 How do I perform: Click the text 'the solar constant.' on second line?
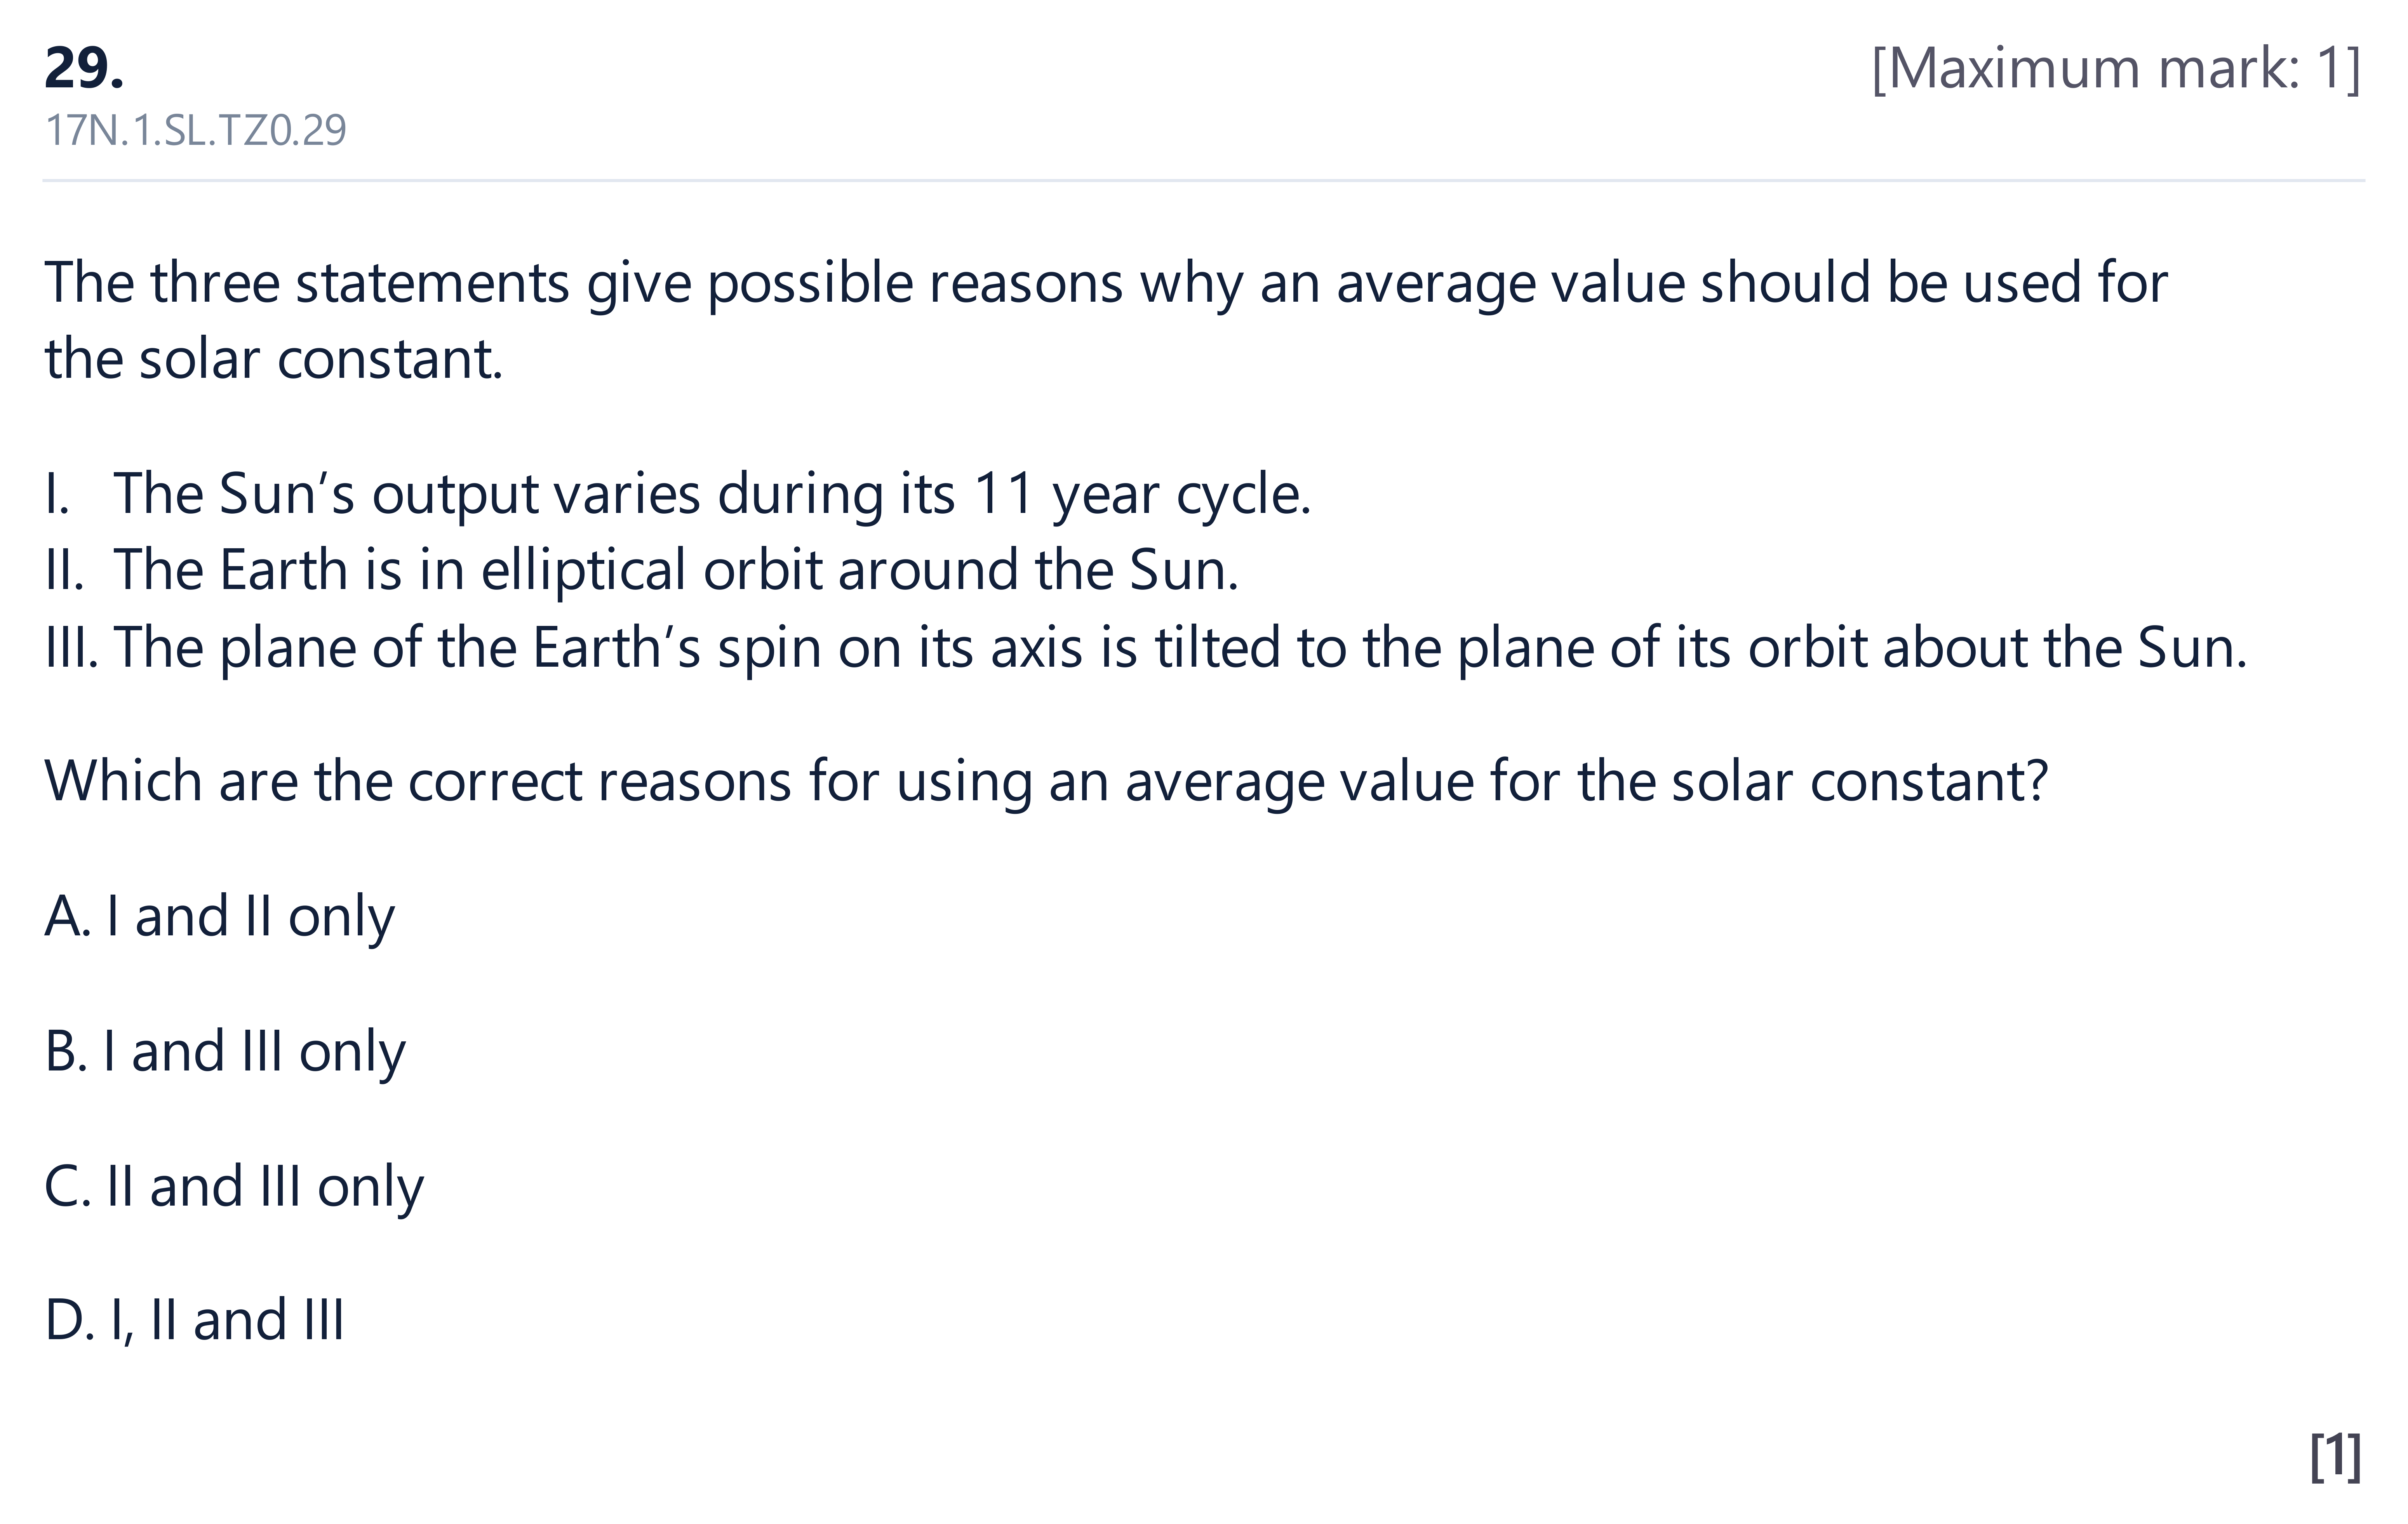point(274,359)
